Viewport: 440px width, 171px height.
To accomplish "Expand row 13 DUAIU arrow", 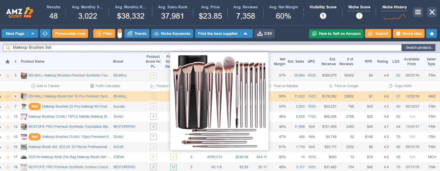I will coord(1,116).
